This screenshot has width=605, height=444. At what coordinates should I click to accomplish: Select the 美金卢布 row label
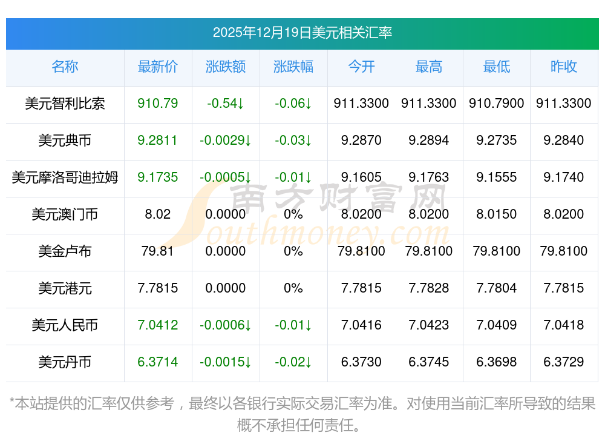(65, 251)
